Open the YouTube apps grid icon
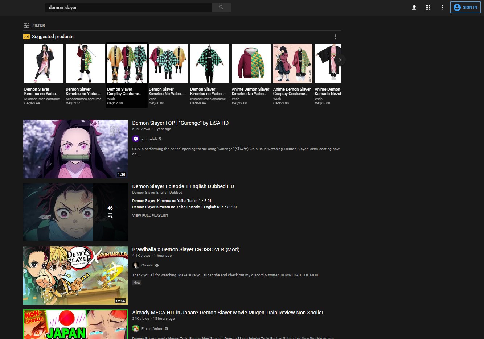Image resolution: width=484 pixels, height=339 pixels. (428, 7)
